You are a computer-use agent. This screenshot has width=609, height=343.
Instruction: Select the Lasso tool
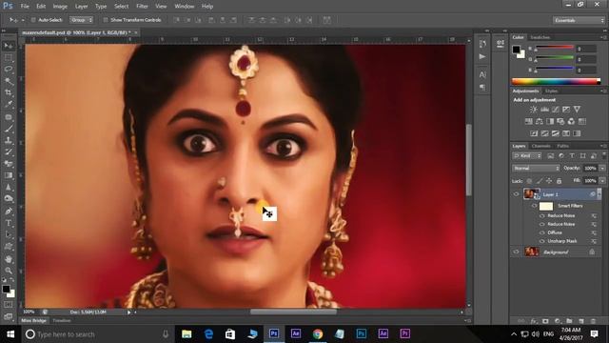[9, 70]
